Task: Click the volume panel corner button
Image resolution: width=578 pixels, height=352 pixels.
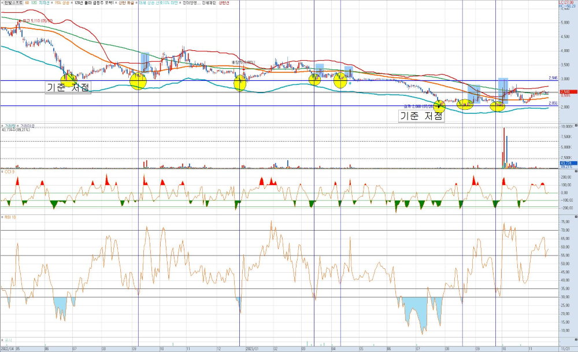Action: (x=576, y=125)
